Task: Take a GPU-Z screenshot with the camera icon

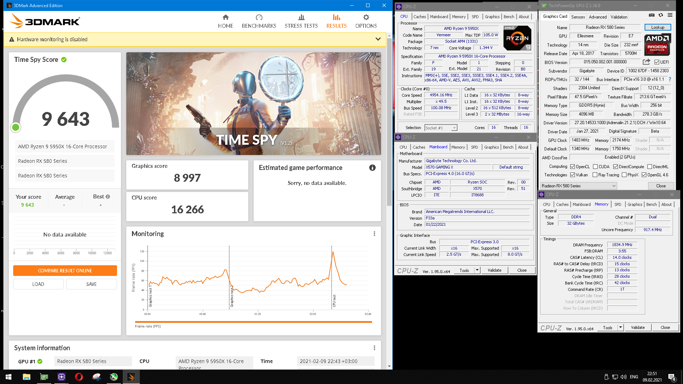Action: (651, 15)
